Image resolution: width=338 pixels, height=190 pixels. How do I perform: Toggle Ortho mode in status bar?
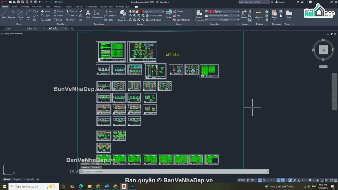pyautogui.click(x=260, y=180)
